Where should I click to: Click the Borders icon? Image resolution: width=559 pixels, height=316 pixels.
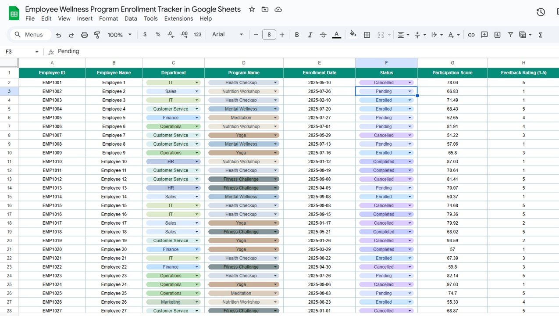pyautogui.click(x=367, y=35)
